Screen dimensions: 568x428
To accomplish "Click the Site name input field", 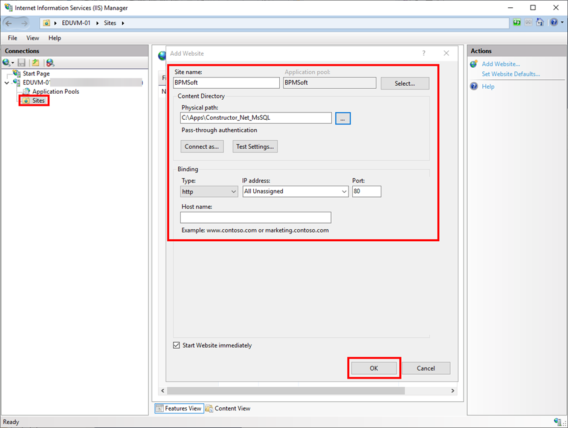I will pyautogui.click(x=227, y=83).
